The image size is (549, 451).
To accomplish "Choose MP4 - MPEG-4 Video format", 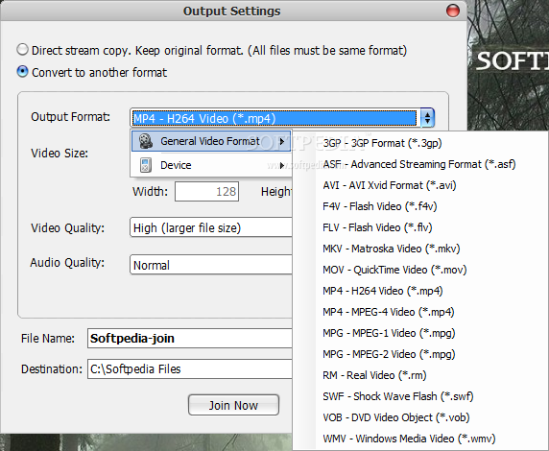I will [x=389, y=312].
